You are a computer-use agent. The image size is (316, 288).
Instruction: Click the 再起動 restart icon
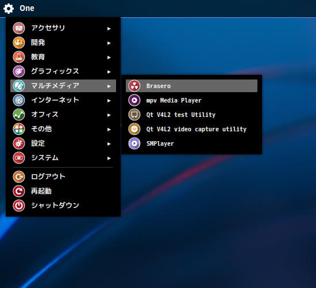pyautogui.click(x=19, y=191)
